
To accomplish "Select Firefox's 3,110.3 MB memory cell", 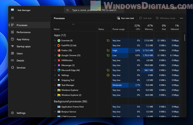I will pyautogui.click(x=148, y=51).
